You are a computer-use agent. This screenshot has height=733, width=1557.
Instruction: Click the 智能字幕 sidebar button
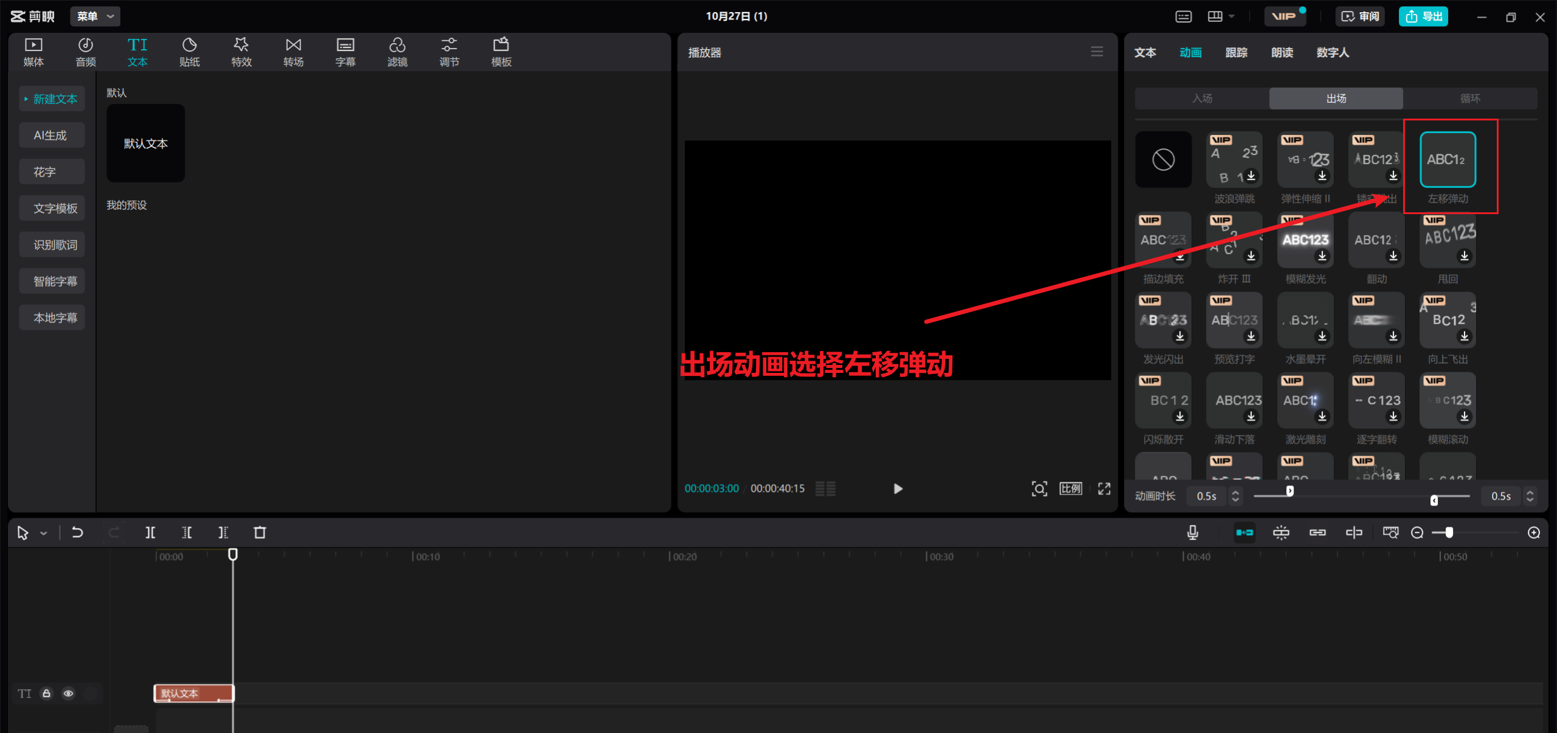pos(52,281)
